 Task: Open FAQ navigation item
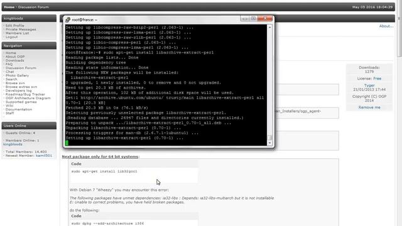click(9, 64)
